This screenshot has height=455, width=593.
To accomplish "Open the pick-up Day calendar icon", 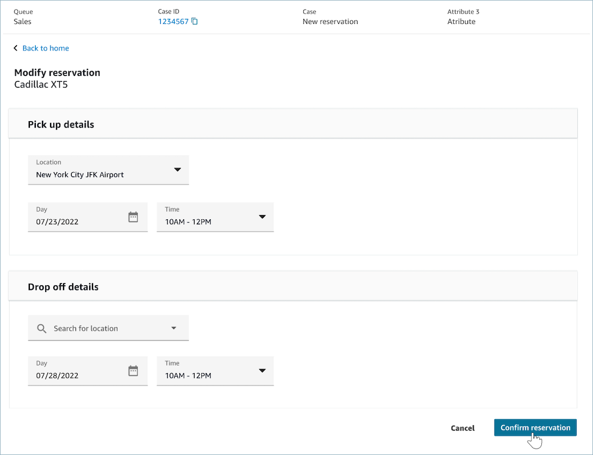I will coord(133,217).
